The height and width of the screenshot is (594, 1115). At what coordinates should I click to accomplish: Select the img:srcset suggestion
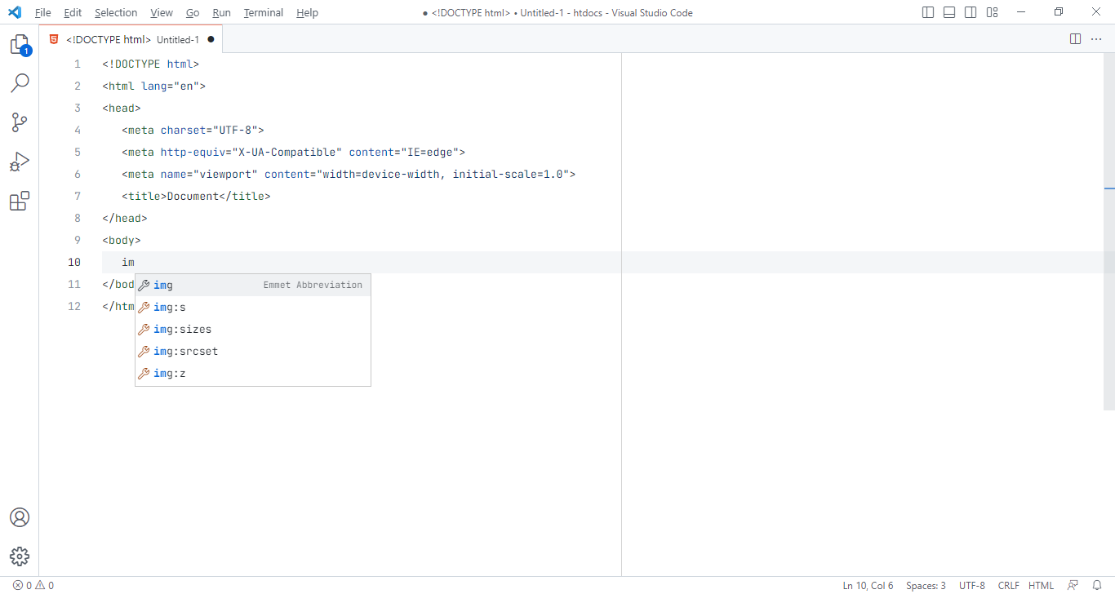point(253,352)
